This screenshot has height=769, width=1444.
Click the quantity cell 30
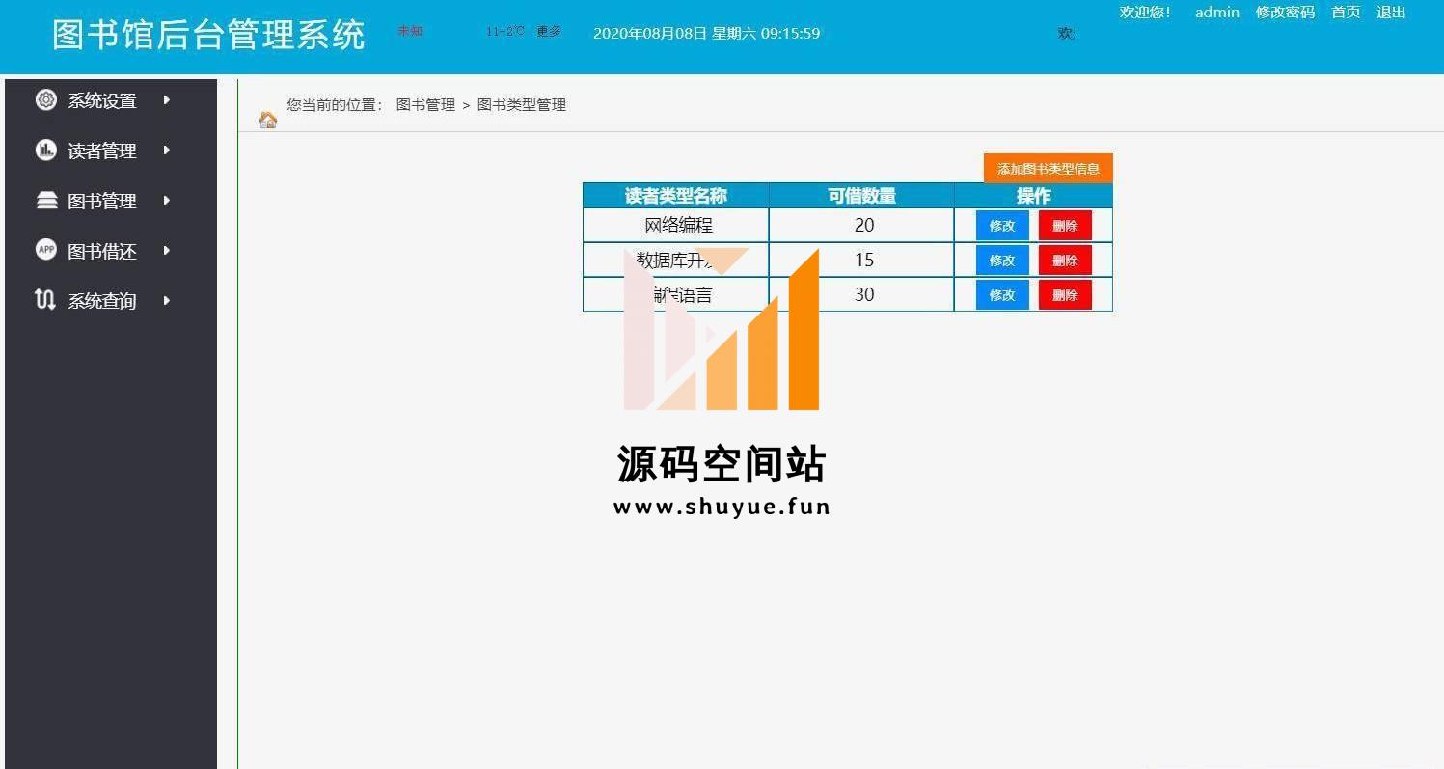point(861,295)
